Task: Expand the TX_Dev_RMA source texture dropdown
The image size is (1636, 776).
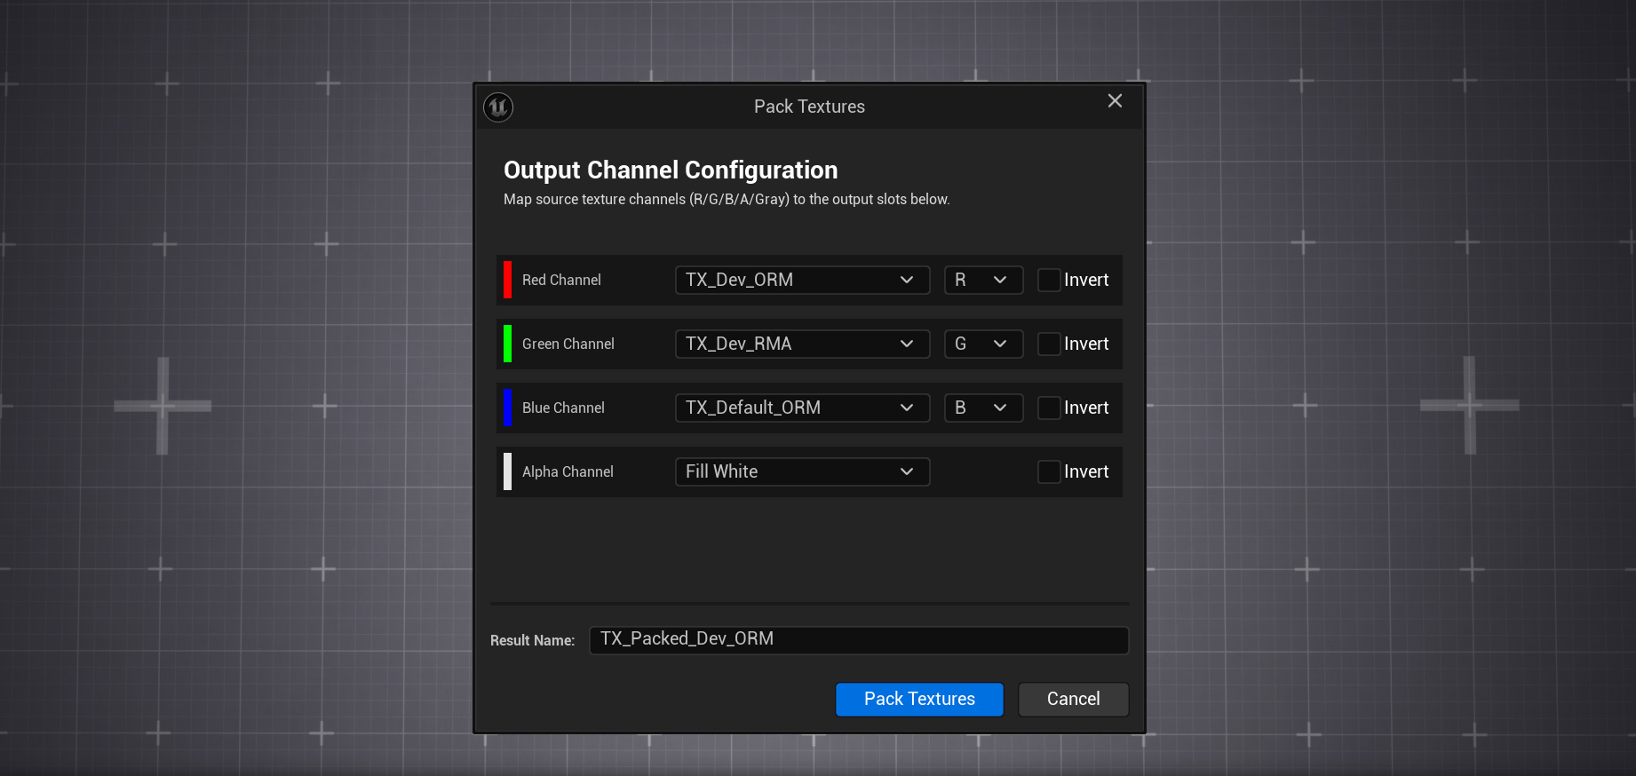Action: tap(802, 344)
